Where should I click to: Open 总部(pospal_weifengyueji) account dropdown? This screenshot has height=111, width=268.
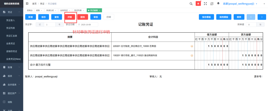coord(240,3)
